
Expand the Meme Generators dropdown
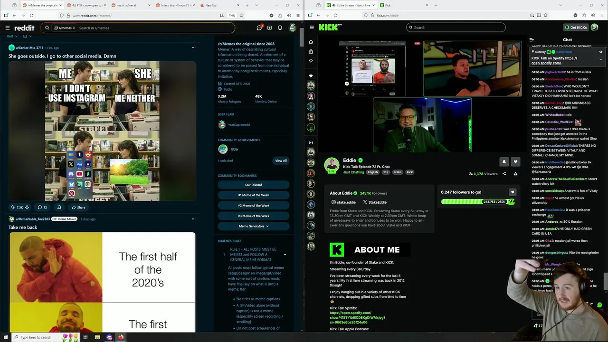pos(254,226)
